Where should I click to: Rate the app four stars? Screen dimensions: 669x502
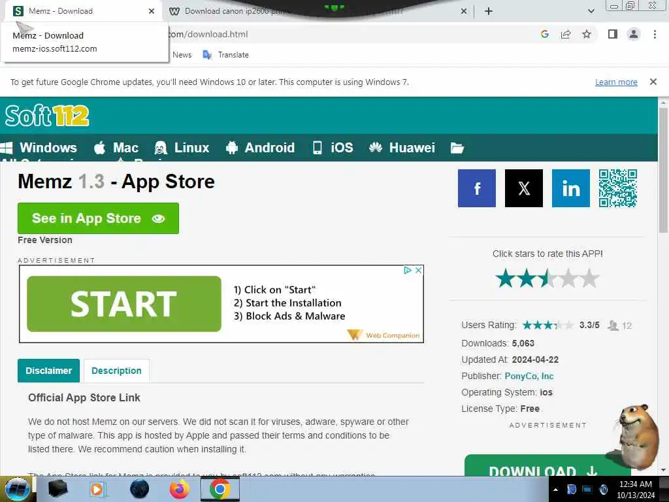click(x=568, y=278)
